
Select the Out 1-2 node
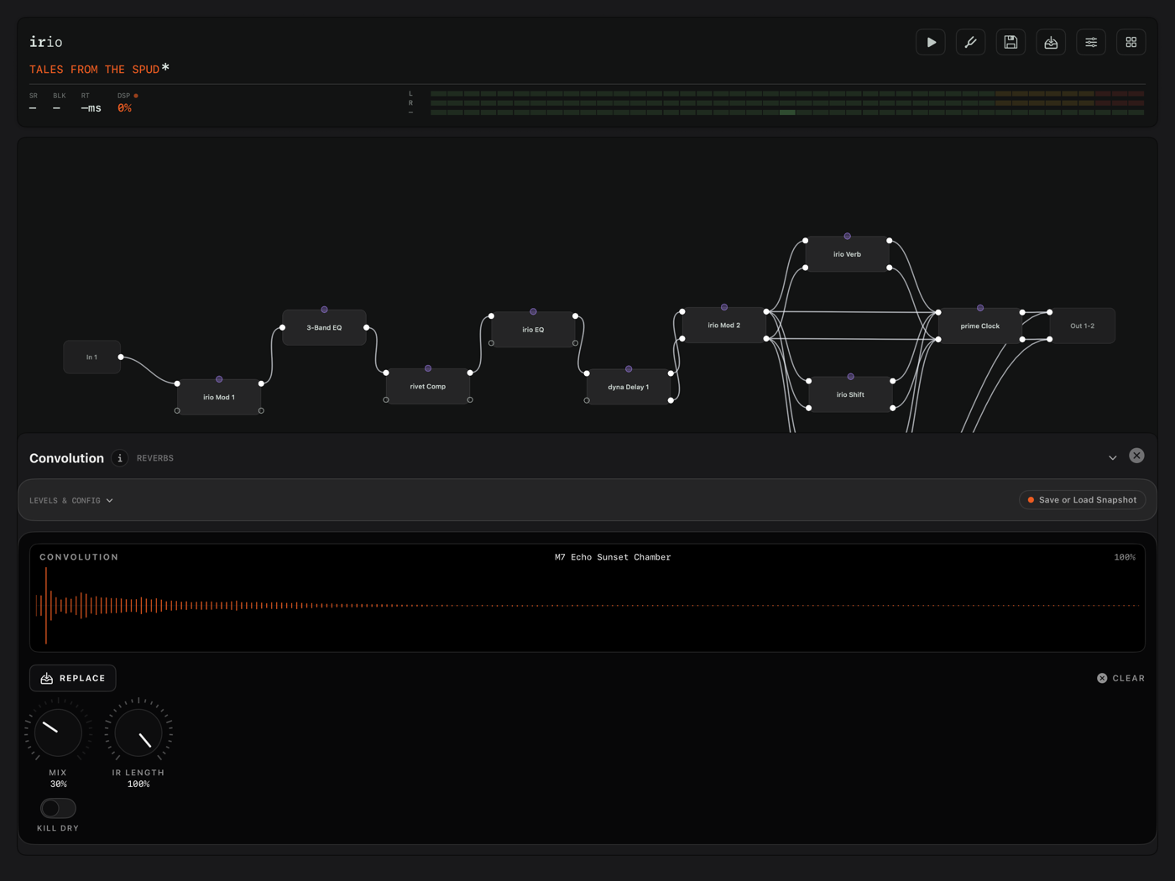click(1083, 326)
